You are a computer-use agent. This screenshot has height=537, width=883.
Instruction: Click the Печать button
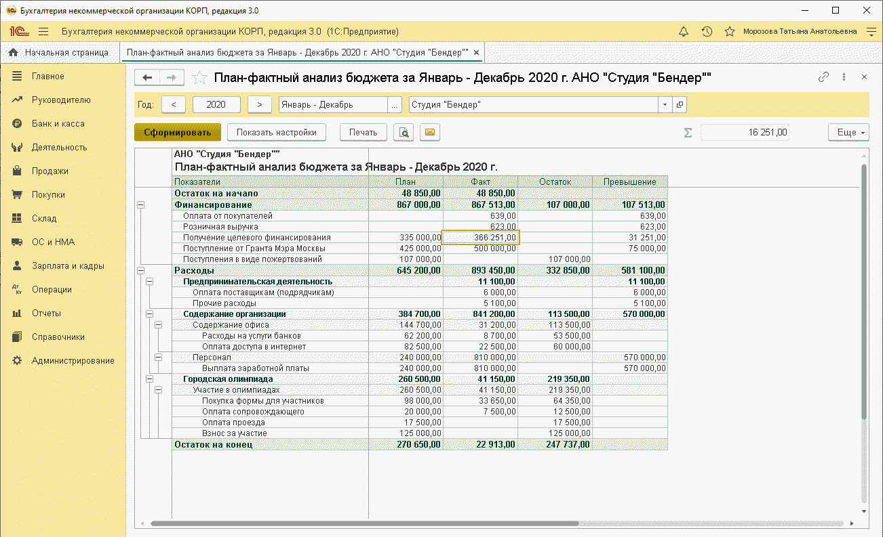click(364, 133)
